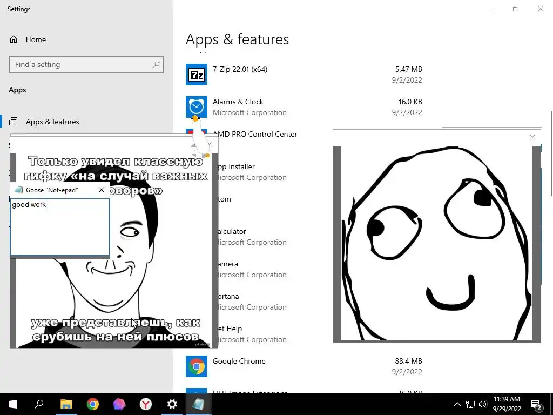Open File Explorer from taskbar
The width and height of the screenshot is (553, 415).
(x=66, y=404)
